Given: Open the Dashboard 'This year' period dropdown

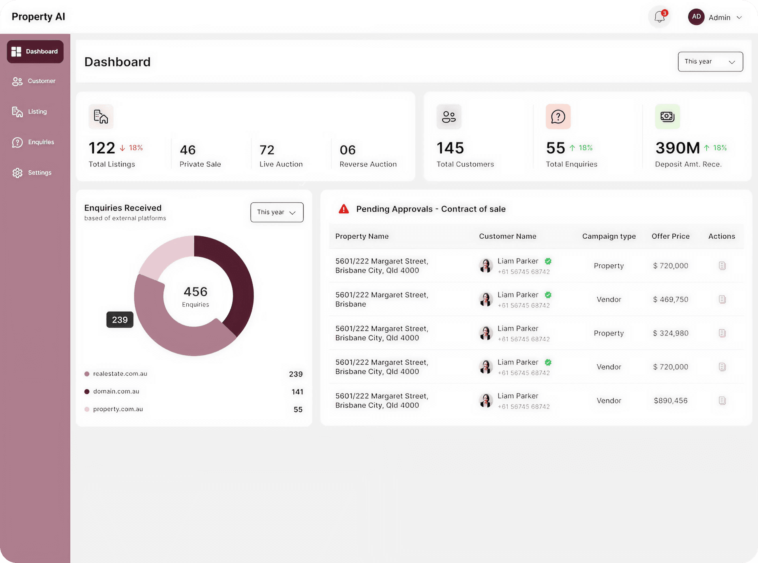Looking at the screenshot, I should (710, 62).
